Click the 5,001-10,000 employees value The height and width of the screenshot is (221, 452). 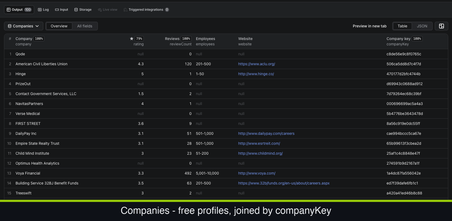(207, 173)
